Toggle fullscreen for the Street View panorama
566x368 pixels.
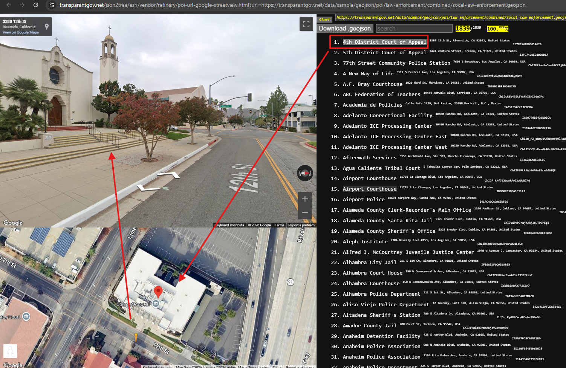tap(306, 24)
